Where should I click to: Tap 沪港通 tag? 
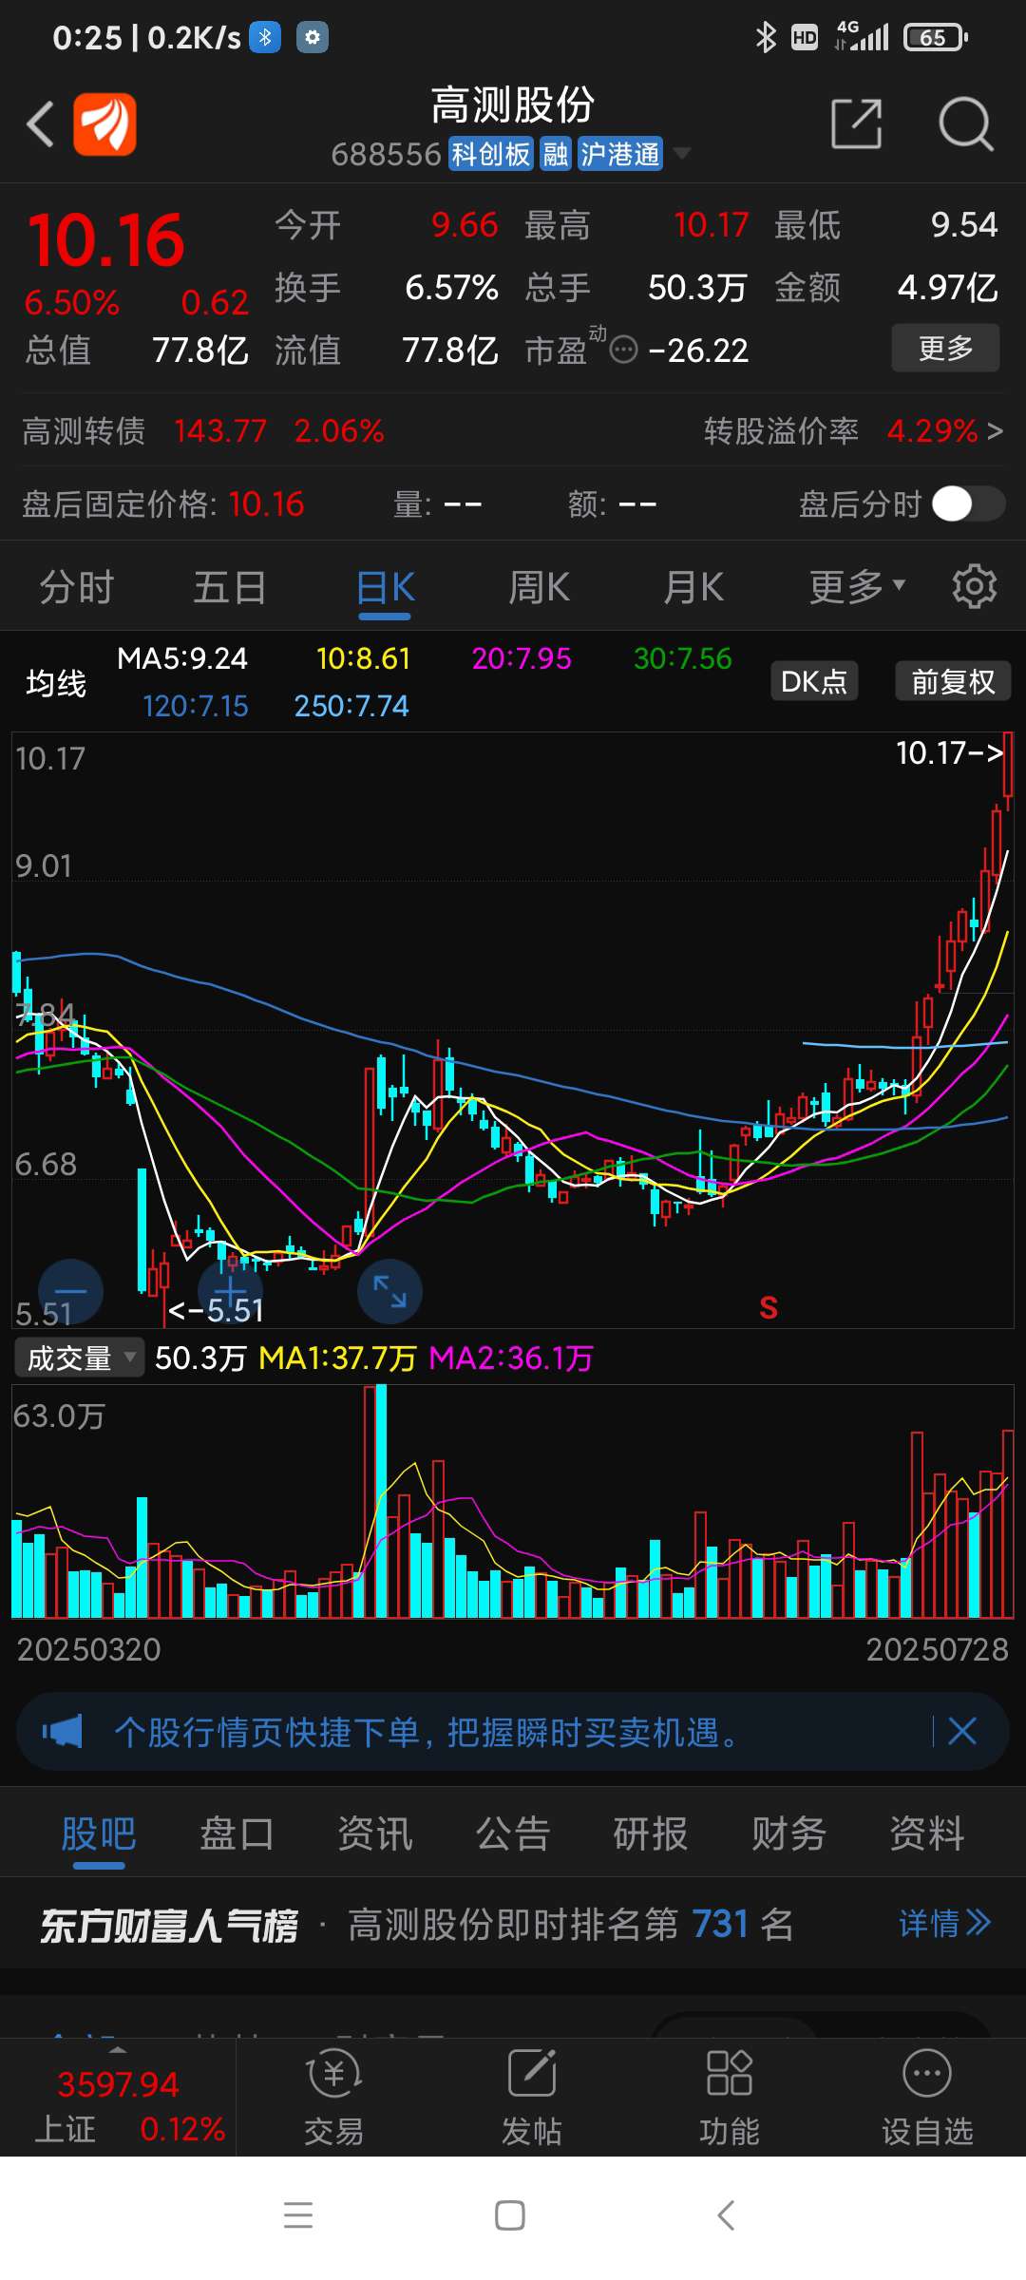click(x=620, y=154)
